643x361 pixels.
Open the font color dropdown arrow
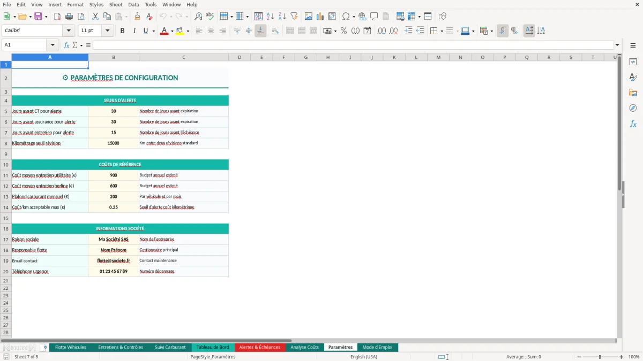(171, 31)
